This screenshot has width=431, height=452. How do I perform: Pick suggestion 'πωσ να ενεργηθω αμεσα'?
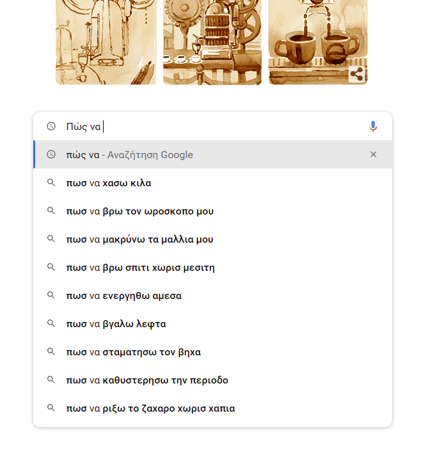coord(123,296)
